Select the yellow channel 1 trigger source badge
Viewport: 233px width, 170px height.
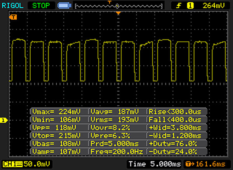pyautogui.click(x=190, y=6)
